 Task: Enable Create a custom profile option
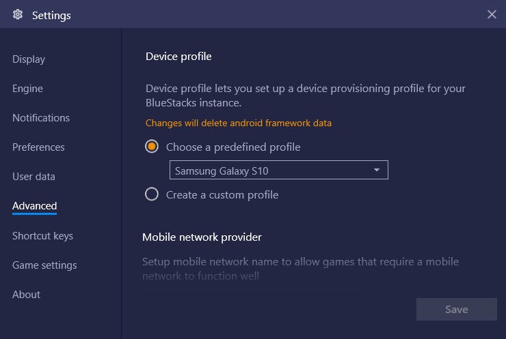pos(152,194)
